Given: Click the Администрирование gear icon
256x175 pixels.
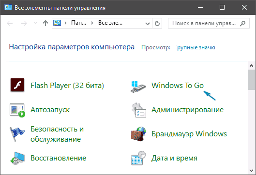Looking at the screenshot, I should click(139, 110).
